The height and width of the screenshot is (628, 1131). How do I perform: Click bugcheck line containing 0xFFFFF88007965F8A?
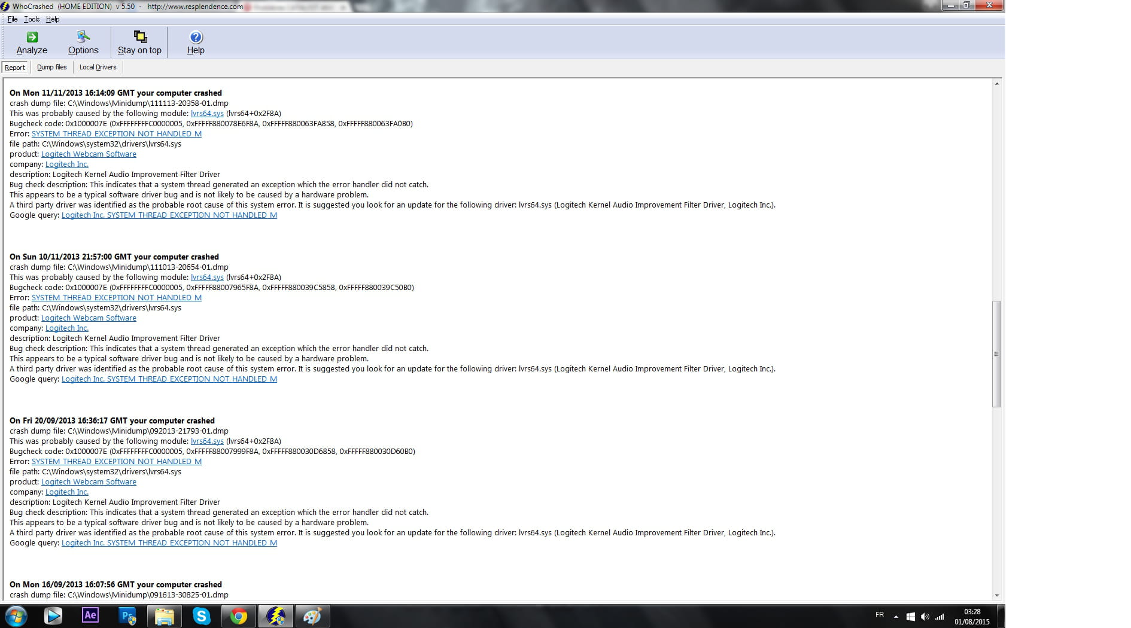coord(212,288)
